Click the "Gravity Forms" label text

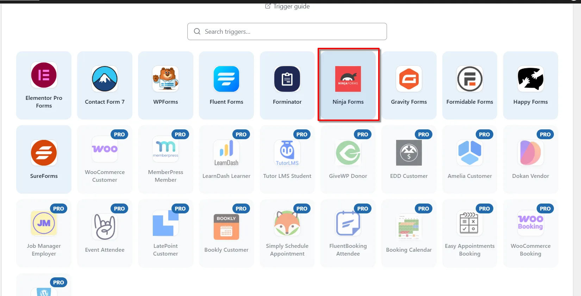tap(409, 102)
